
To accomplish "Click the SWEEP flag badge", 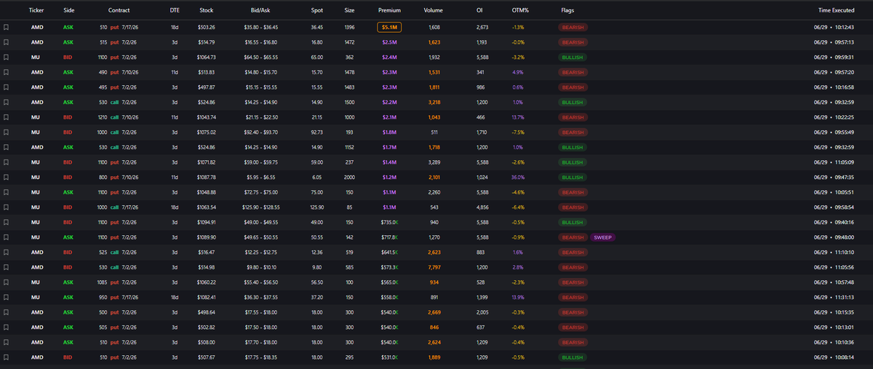I will 603,237.
